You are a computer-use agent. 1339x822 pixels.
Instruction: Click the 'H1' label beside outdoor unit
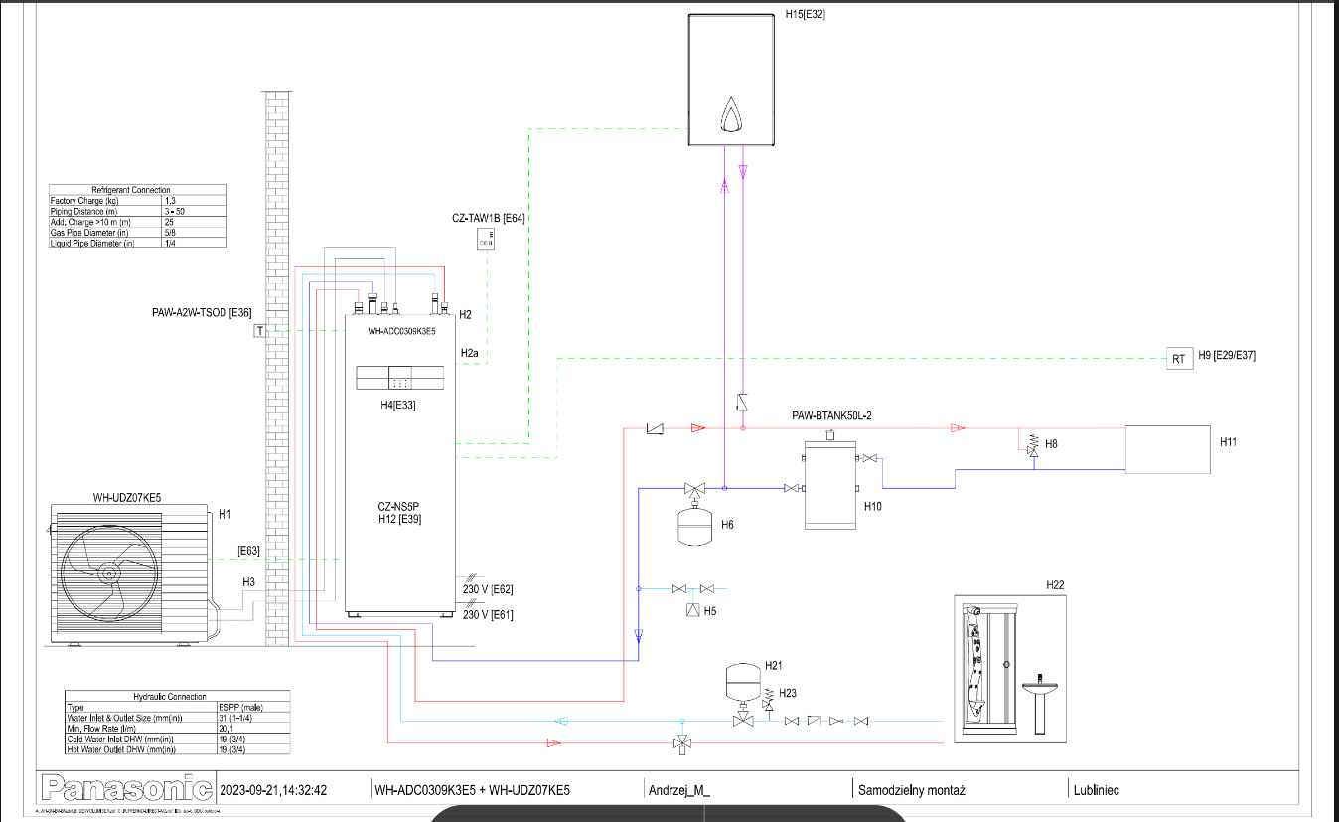(224, 514)
